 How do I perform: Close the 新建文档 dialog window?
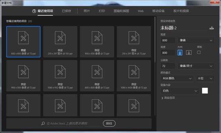click(215, 2)
